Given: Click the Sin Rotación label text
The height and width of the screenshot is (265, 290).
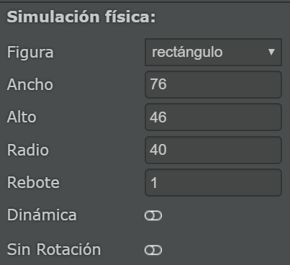Looking at the screenshot, I should [54, 249].
